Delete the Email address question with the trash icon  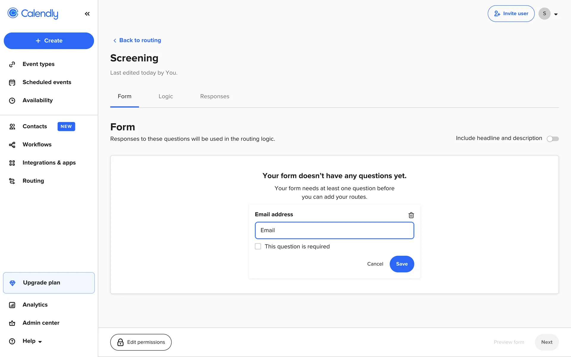[411, 215]
